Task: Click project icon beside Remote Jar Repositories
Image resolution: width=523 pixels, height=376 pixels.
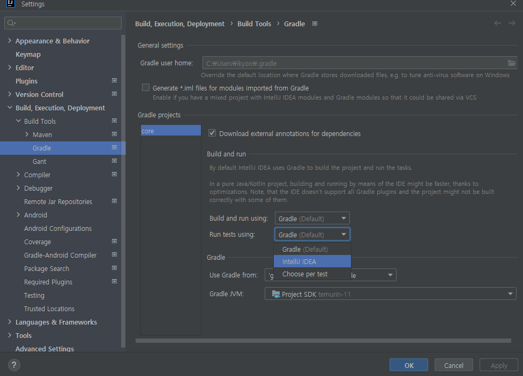Action: pos(115,201)
